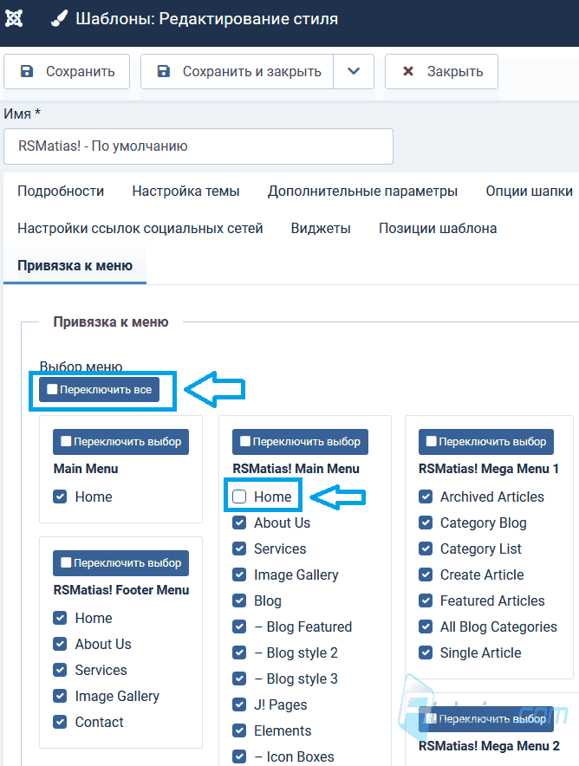Click the Закрыть close button
This screenshot has height=766, width=579.
point(442,71)
